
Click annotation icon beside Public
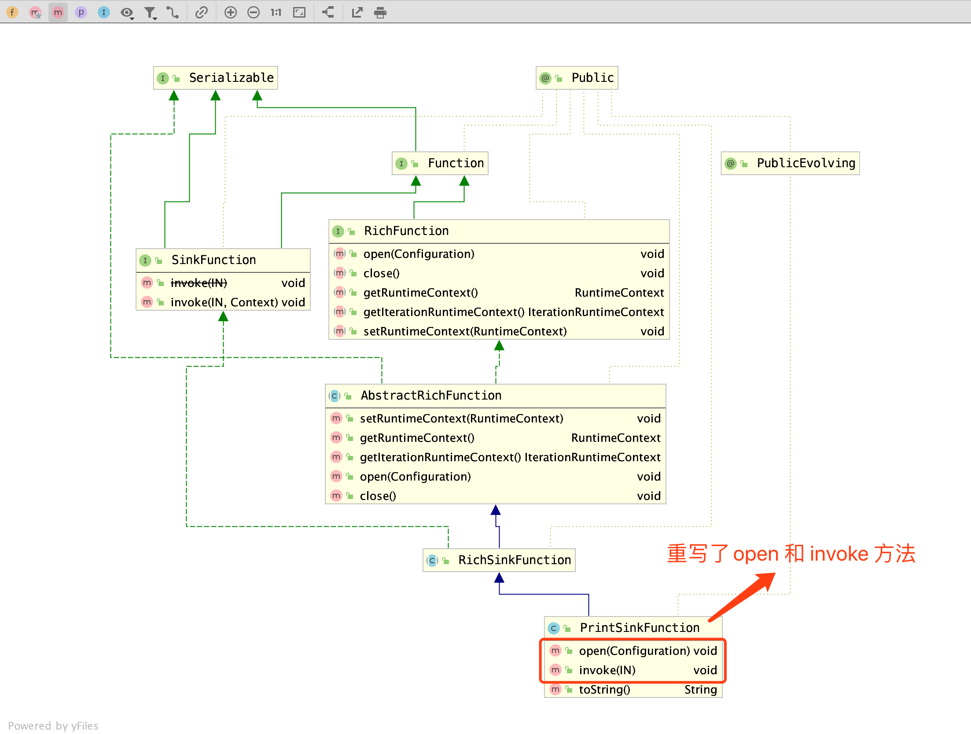(545, 78)
